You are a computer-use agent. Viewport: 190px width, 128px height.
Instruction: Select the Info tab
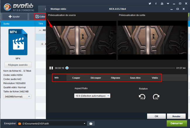click(57, 78)
